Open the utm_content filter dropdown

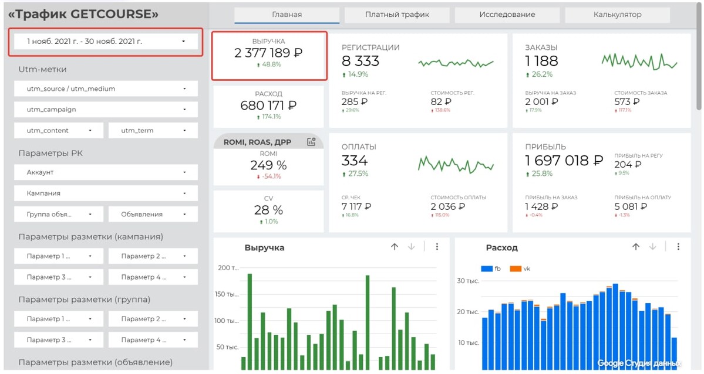59,131
